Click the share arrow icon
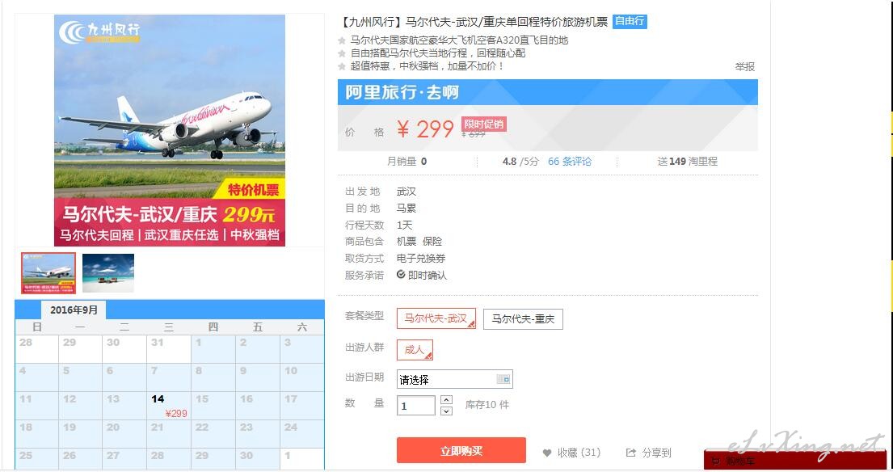 630,453
